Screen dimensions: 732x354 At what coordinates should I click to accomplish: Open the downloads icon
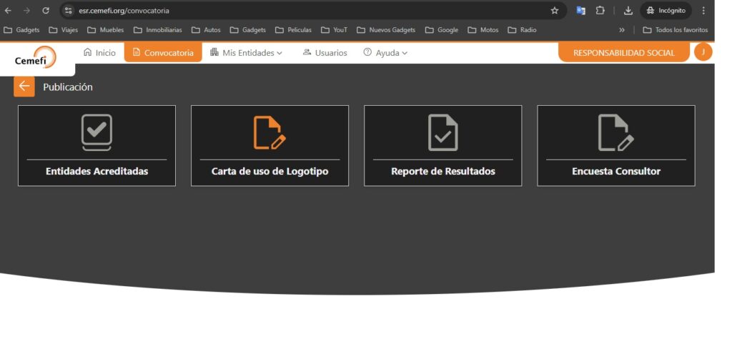pos(628,10)
